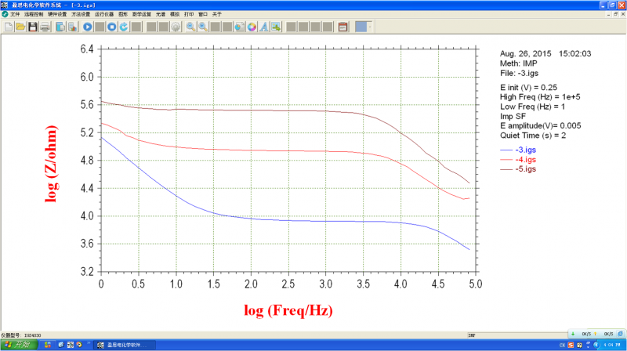
Task: Click the document with chart icon
Action: [72, 27]
